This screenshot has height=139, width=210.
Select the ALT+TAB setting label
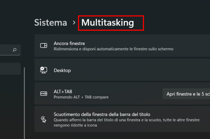pyautogui.click(x=63, y=92)
